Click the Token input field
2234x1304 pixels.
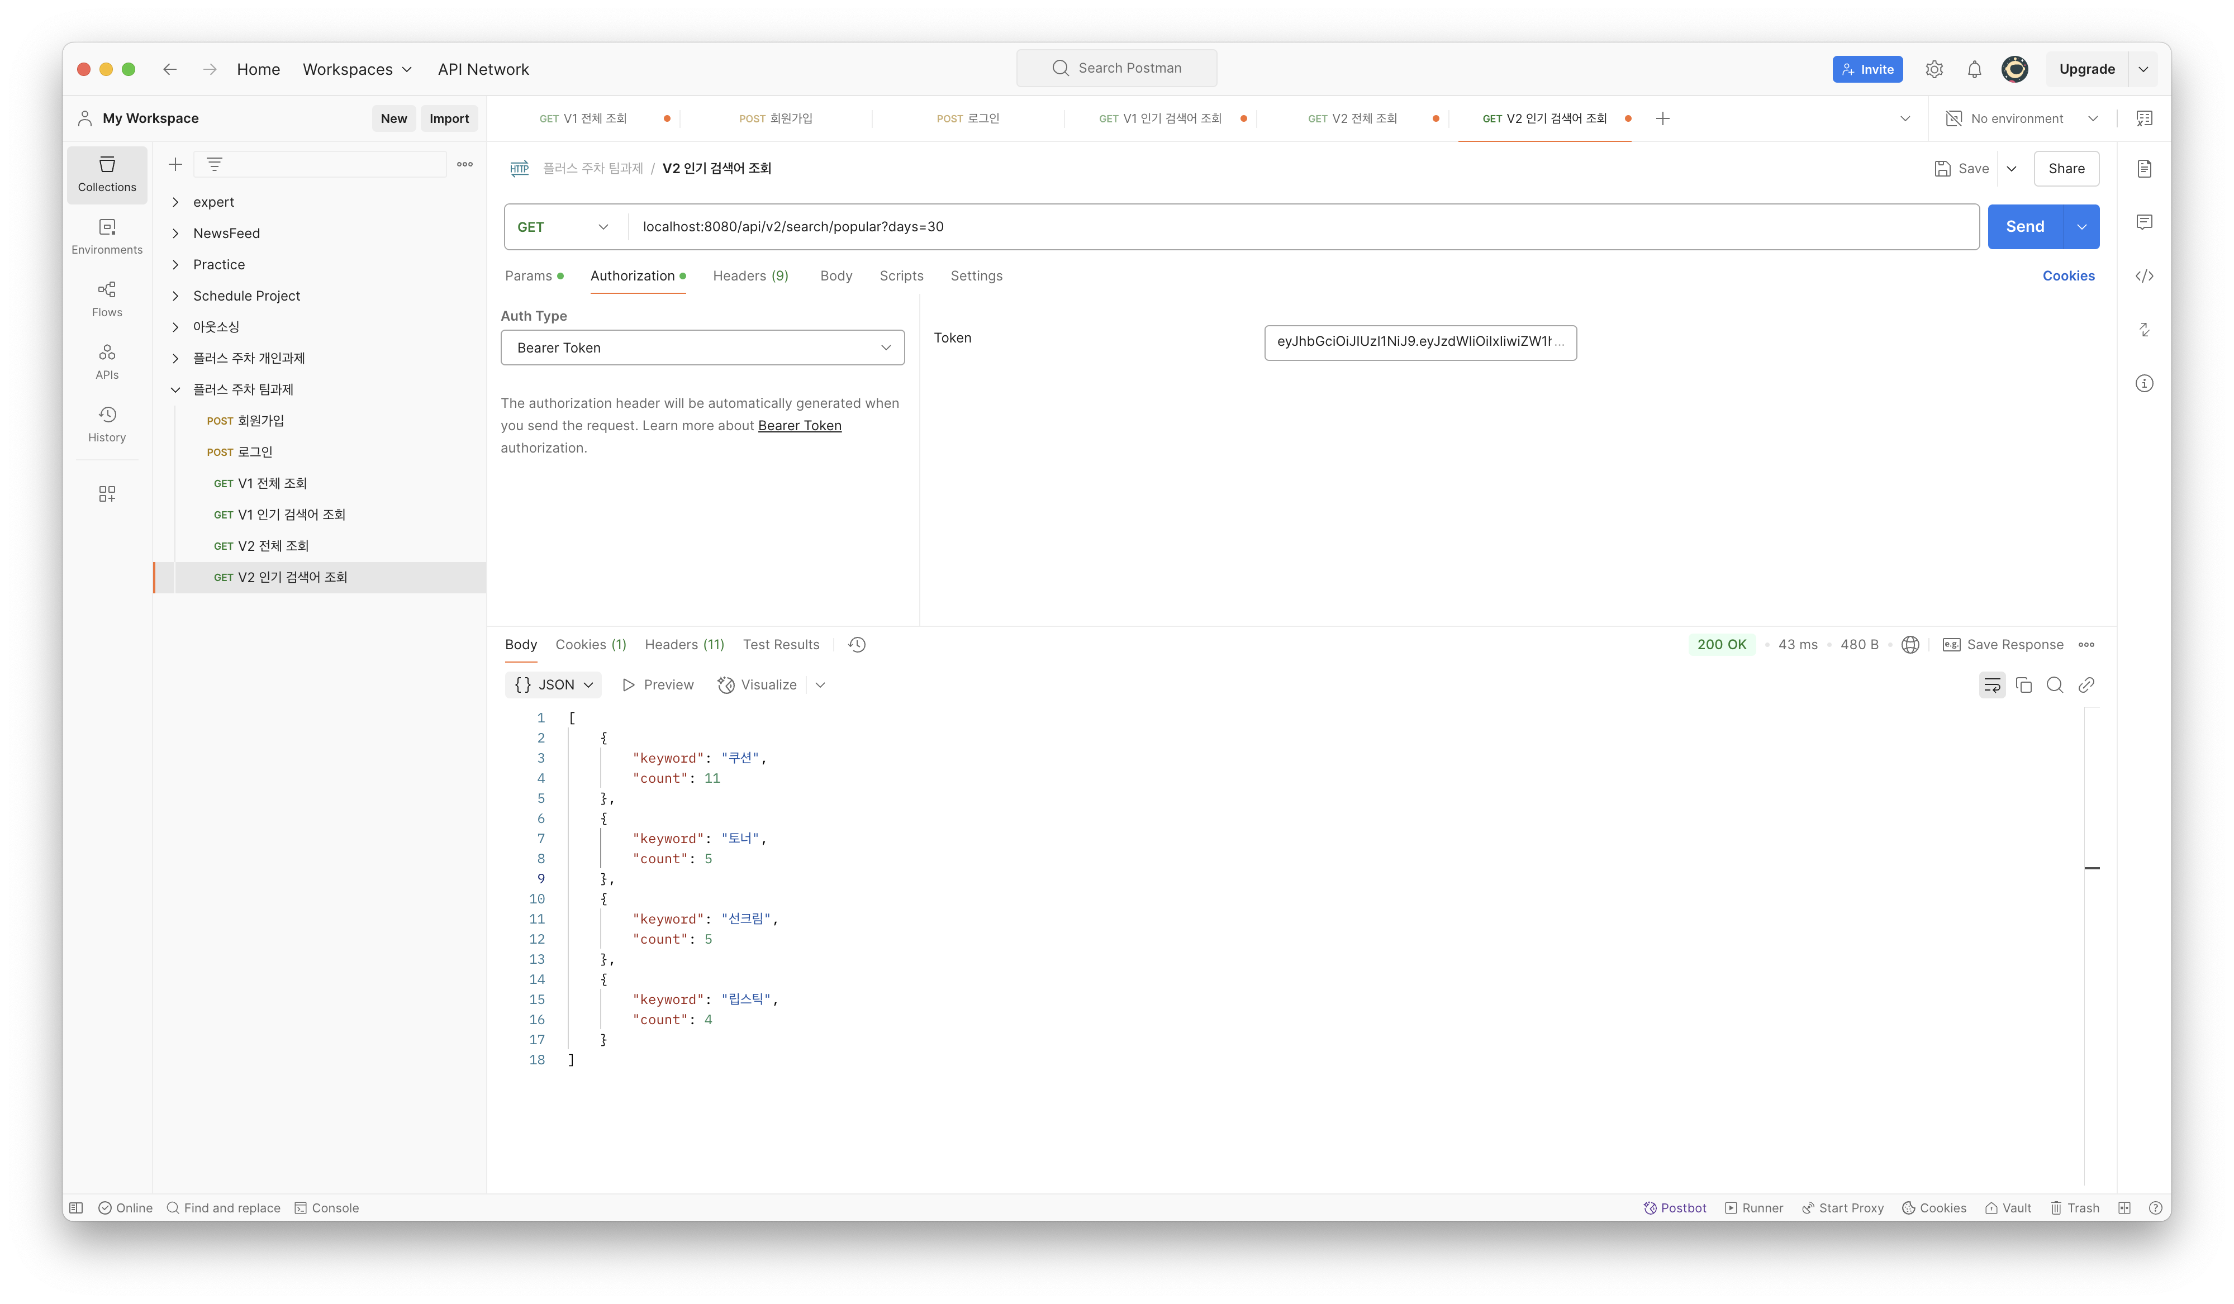pyautogui.click(x=1419, y=342)
